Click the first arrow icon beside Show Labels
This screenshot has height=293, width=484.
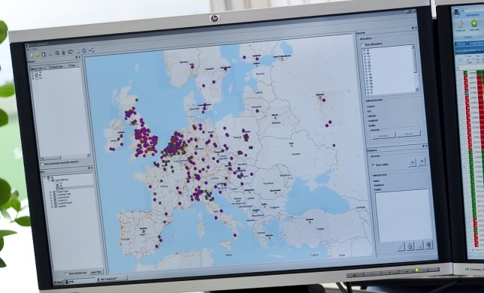412,162
